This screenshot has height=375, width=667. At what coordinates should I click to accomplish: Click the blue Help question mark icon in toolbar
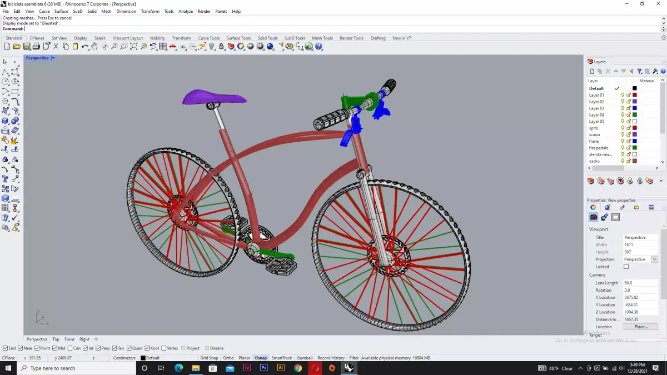tap(318, 47)
